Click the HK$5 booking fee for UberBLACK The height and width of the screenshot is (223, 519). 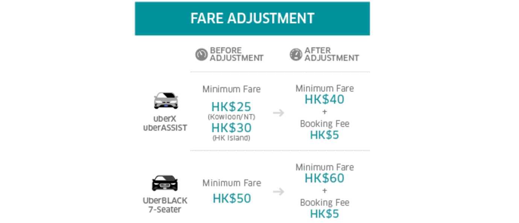325,214
